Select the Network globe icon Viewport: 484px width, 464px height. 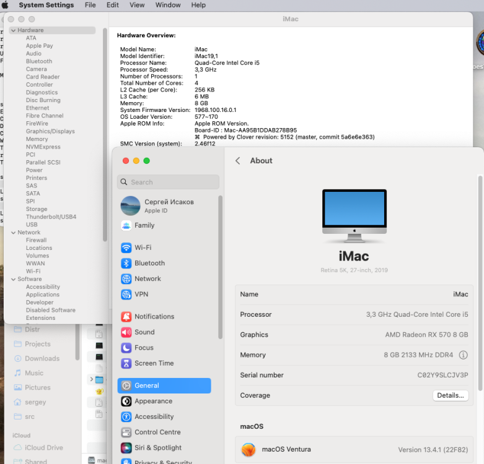[x=126, y=279]
